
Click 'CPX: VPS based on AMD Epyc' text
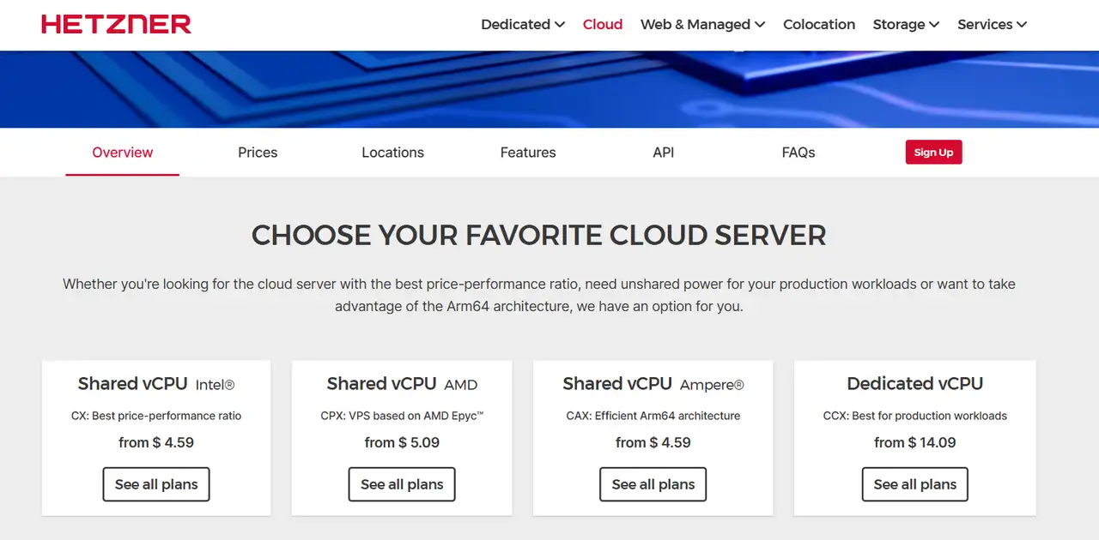[x=402, y=416]
